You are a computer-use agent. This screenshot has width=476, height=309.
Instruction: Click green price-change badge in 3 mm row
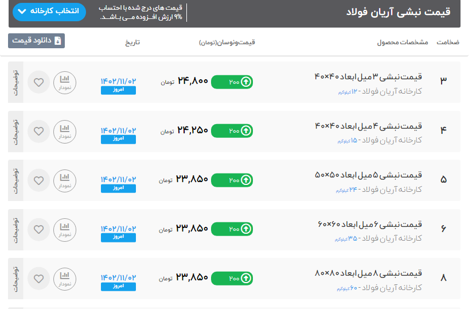pyautogui.click(x=232, y=82)
